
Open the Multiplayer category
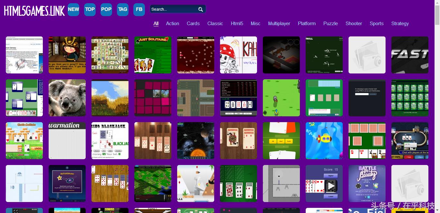coord(279,24)
